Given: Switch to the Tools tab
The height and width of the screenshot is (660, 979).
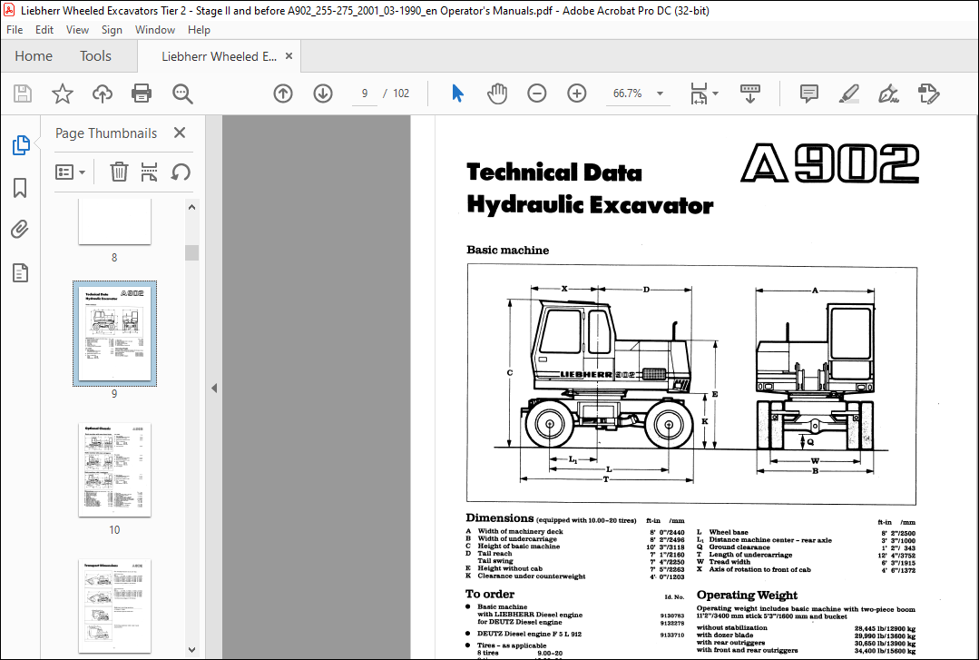Looking at the screenshot, I should (95, 56).
